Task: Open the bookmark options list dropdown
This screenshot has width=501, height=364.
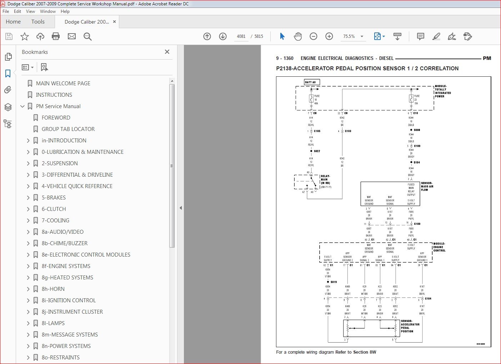Action: tap(27, 67)
